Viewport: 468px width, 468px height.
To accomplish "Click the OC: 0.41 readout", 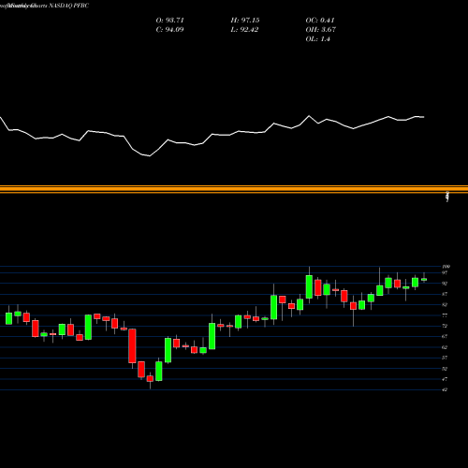I will coord(320,21).
